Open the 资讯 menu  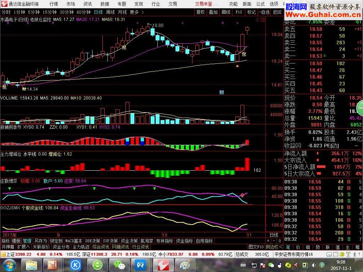click(x=88, y=4)
